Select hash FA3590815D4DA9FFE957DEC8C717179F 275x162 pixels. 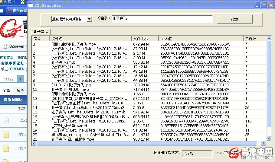[x=194, y=108]
